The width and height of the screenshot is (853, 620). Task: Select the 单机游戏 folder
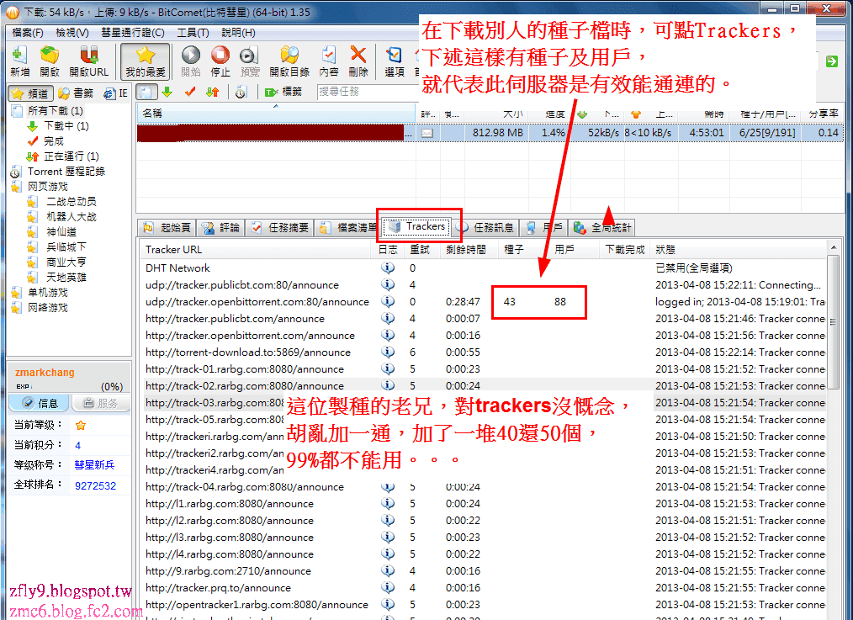pos(48,293)
